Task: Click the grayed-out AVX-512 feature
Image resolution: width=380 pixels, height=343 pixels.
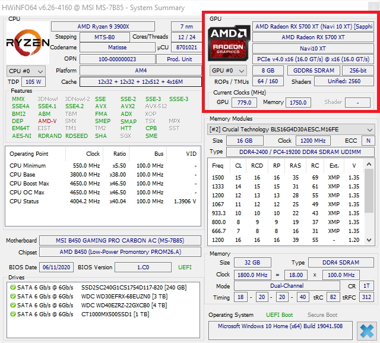Action: [x=156, y=106]
